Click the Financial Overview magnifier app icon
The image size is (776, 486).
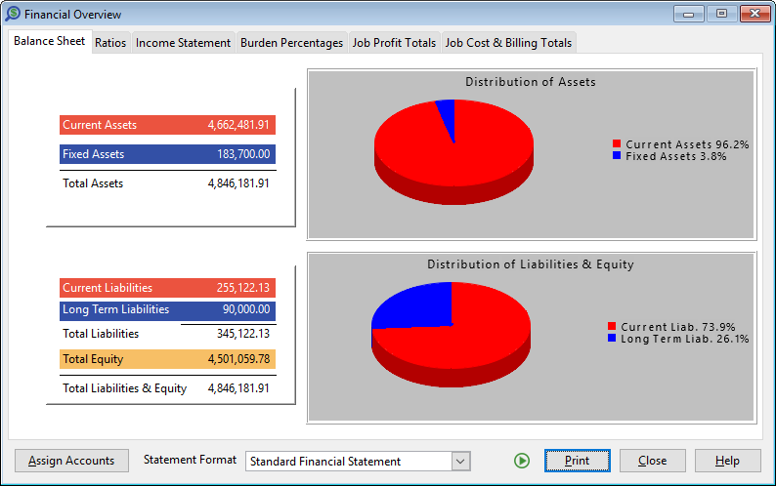[x=13, y=14]
